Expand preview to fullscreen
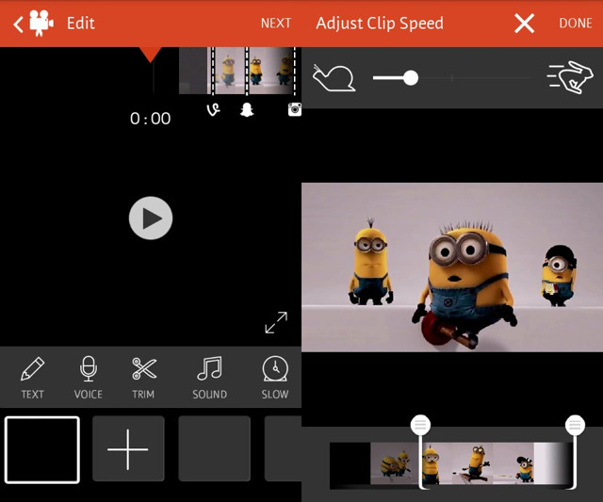Viewport: 603px width, 502px height. tap(276, 322)
